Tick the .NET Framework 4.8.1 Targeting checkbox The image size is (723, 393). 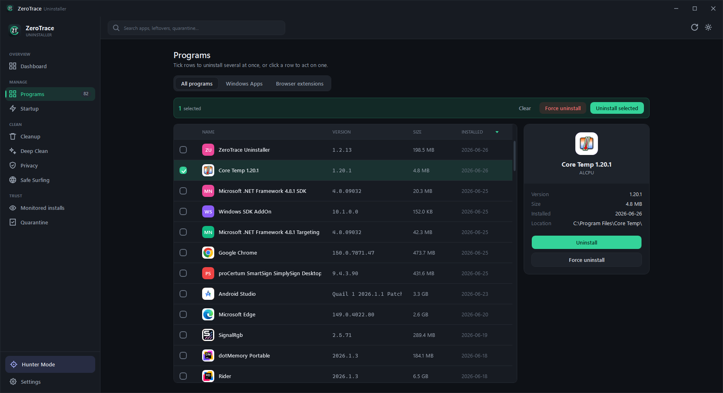[x=183, y=232]
